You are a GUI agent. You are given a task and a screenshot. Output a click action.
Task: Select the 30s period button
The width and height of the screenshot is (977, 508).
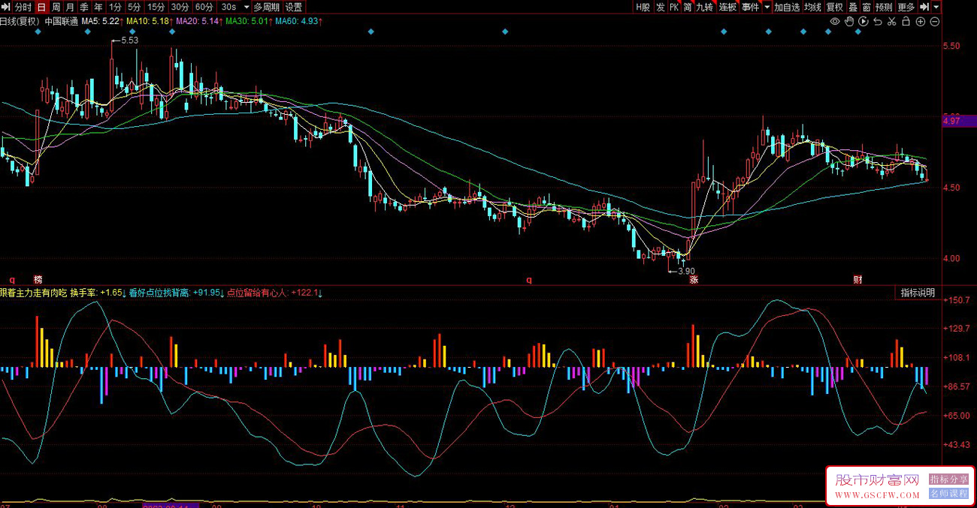(x=228, y=7)
